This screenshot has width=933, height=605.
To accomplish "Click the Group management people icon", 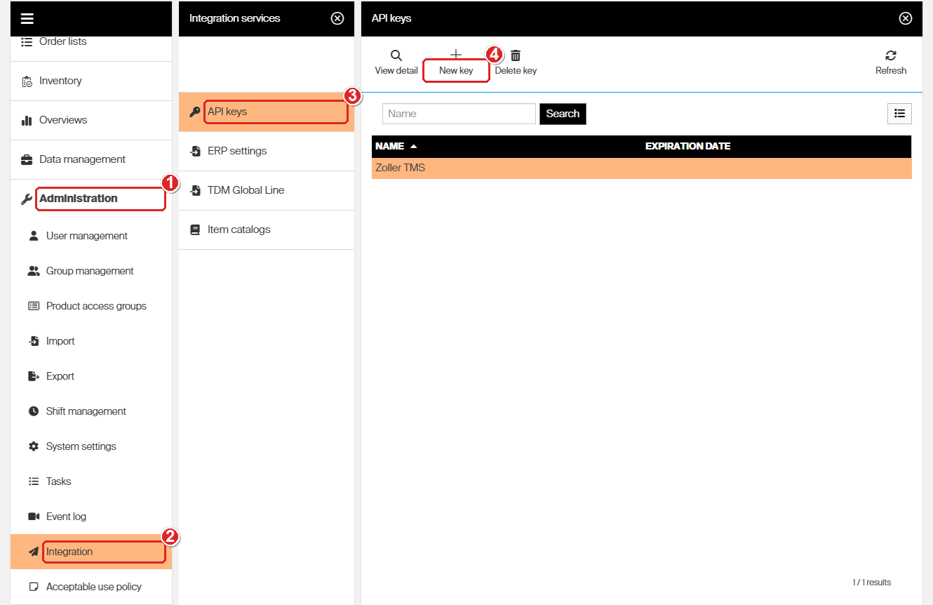I will point(34,271).
